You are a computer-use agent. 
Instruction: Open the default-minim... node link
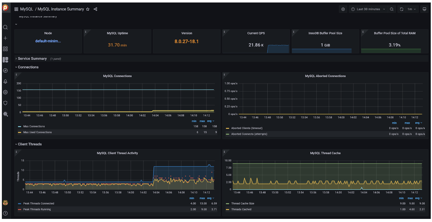[48, 41]
